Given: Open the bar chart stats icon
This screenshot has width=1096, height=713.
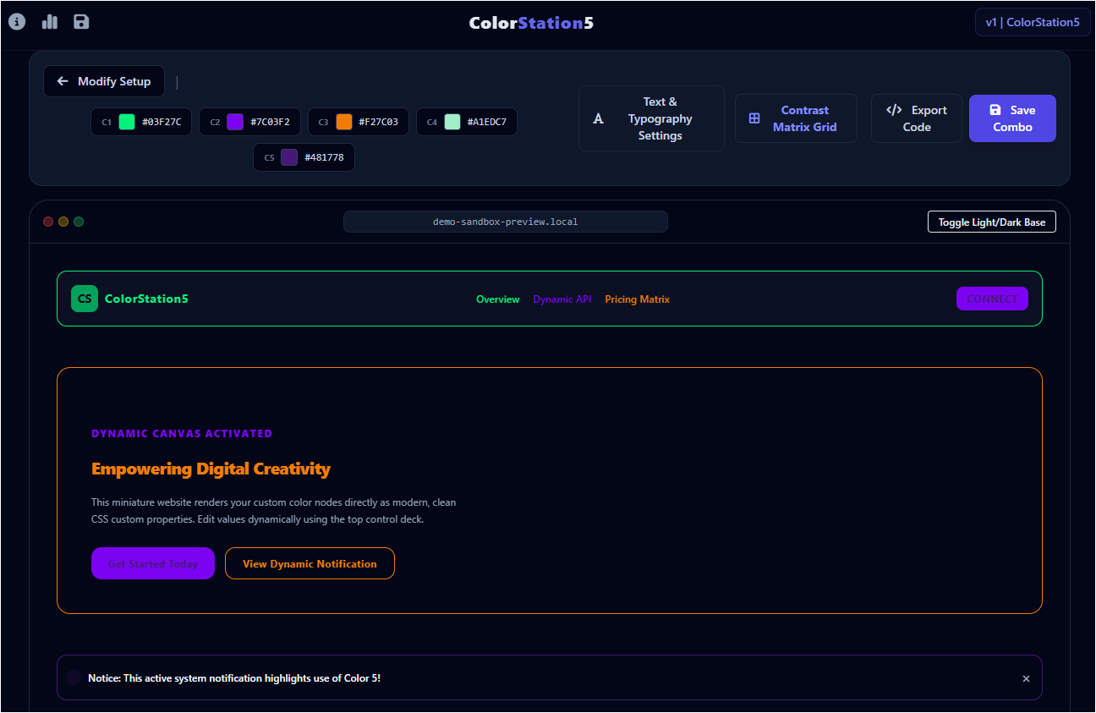Looking at the screenshot, I should click(50, 22).
